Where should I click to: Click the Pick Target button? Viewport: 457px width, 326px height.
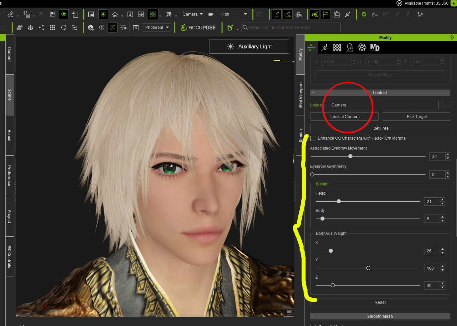416,117
